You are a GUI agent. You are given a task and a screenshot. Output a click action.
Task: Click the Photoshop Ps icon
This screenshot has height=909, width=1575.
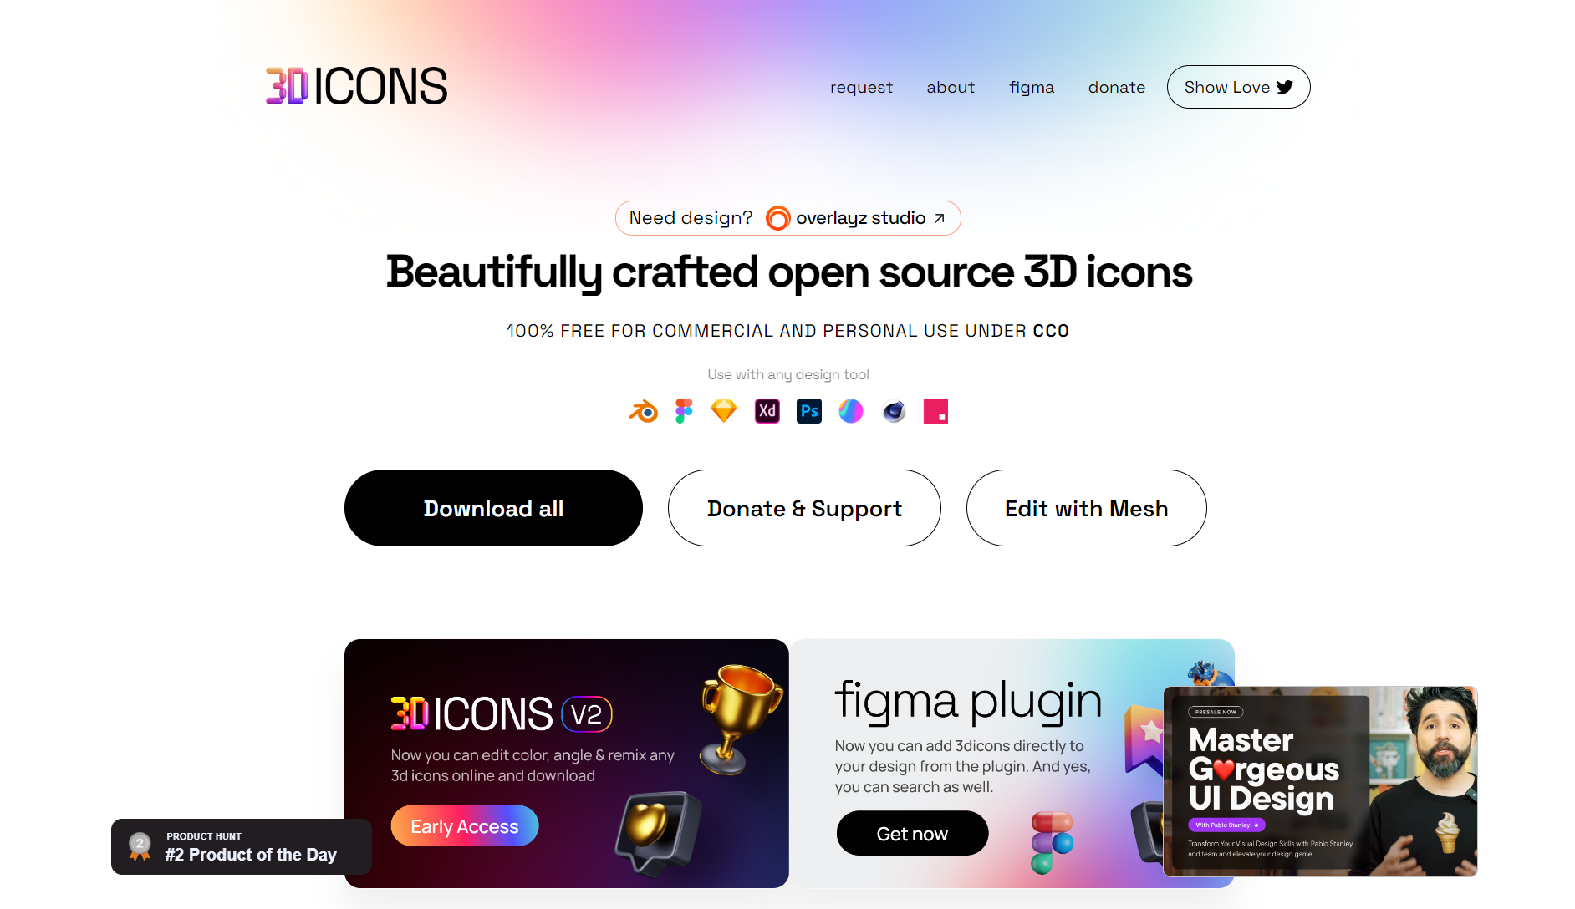(809, 411)
